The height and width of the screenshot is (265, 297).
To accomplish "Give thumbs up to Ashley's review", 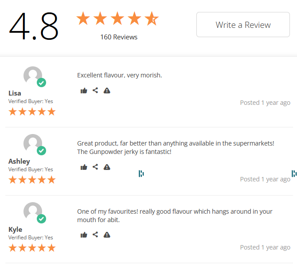I will point(84,167).
